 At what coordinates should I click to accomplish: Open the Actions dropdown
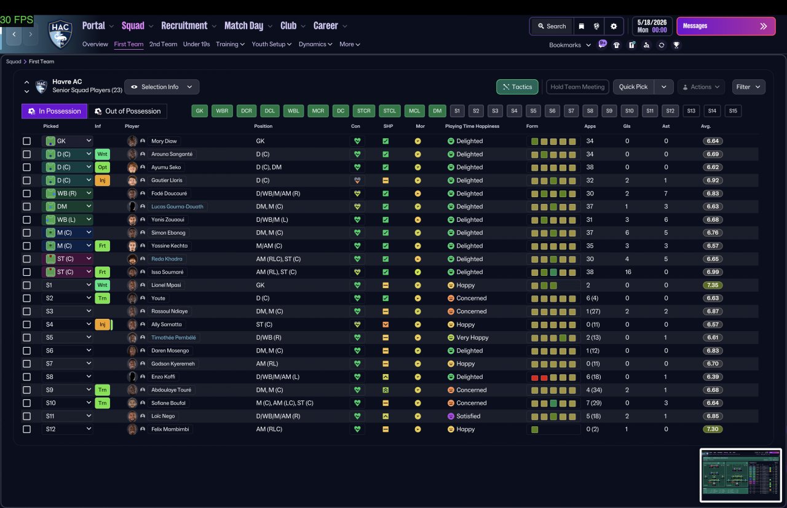(x=701, y=87)
